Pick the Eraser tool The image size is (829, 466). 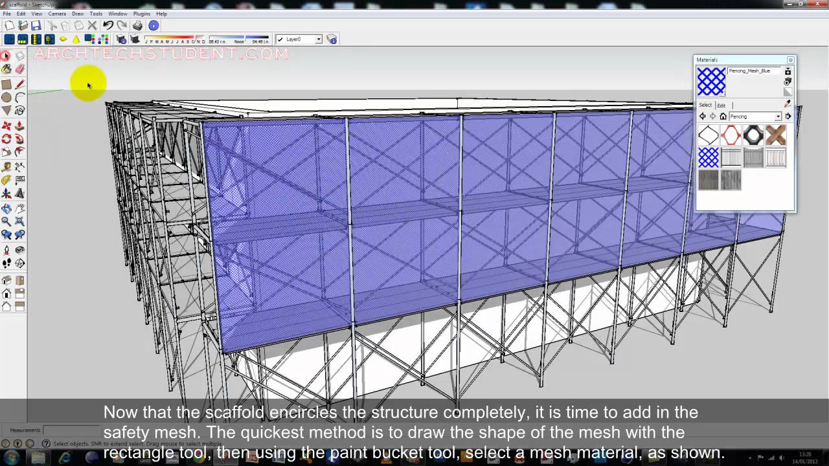point(20,69)
